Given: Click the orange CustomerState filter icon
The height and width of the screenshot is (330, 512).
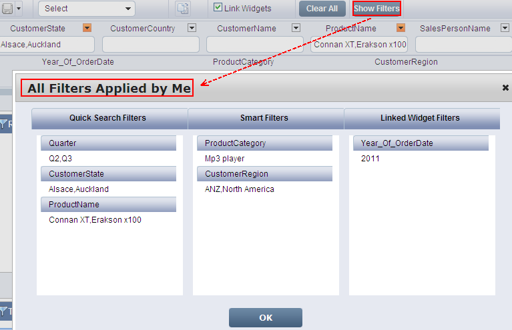Looking at the screenshot, I should [87, 28].
